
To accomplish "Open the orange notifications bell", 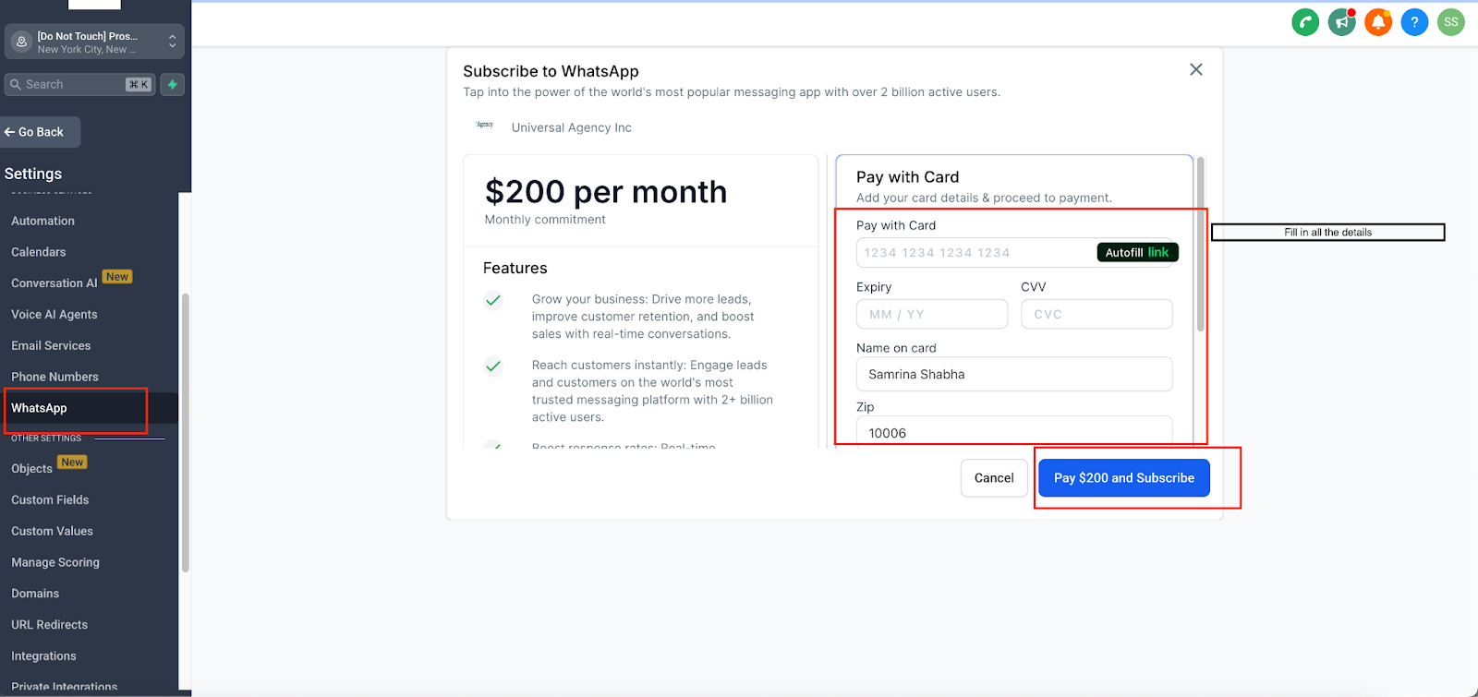I will (x=1378, y=22).
